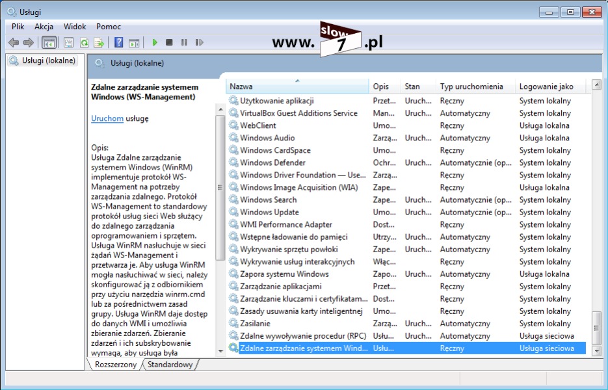Click the gear icon beside WMI Performance Adapter
The image size is (608, 390).
233,224
